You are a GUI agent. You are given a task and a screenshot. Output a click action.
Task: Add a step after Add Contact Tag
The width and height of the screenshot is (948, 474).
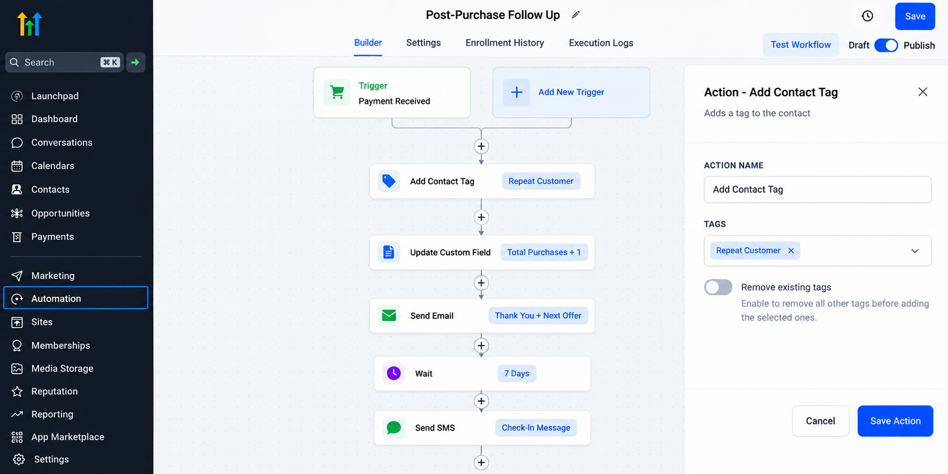481,217
